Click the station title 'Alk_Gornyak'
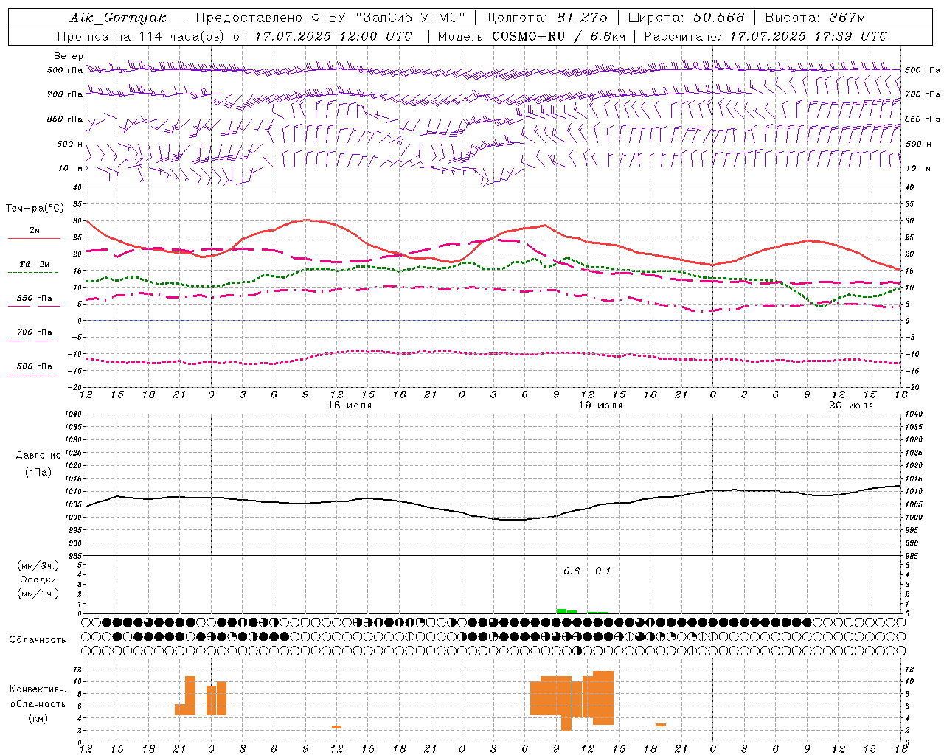This screenshot has width=944, height=755. pyautogui.click(x=118, y=18)
